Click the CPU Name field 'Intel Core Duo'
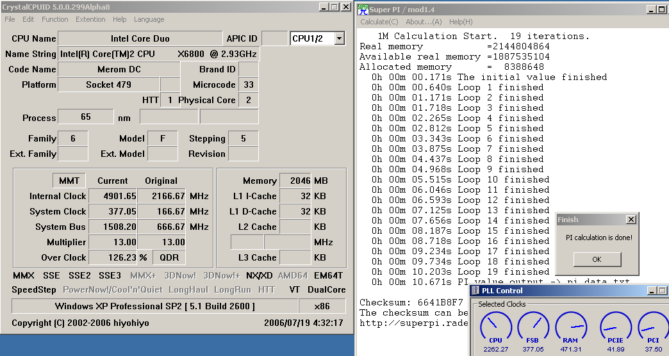The height and width of the screenshot is (356, 669). (140, 38)
